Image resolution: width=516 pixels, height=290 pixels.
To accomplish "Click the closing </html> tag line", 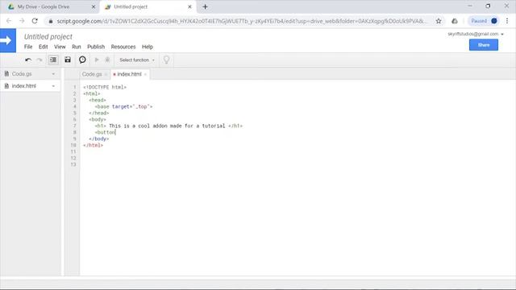I will click(x=94, y=145).
